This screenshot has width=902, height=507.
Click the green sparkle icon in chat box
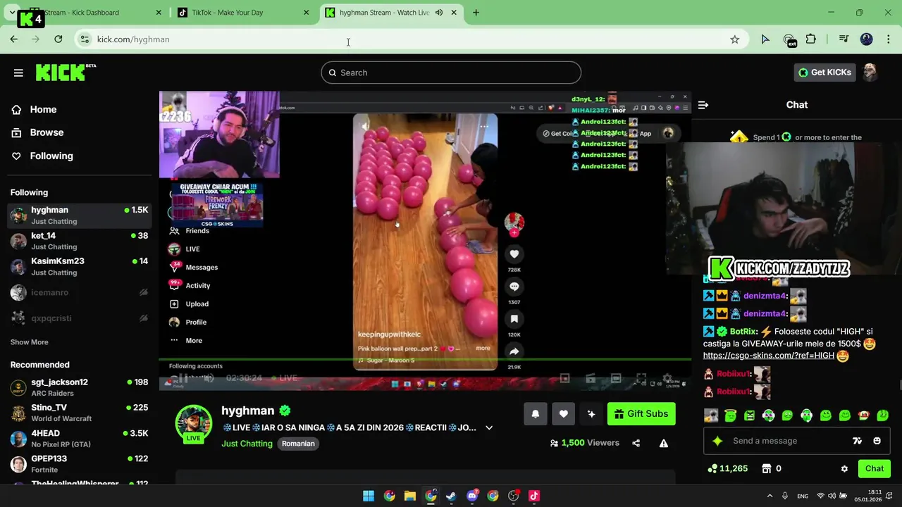coord(717,441)
